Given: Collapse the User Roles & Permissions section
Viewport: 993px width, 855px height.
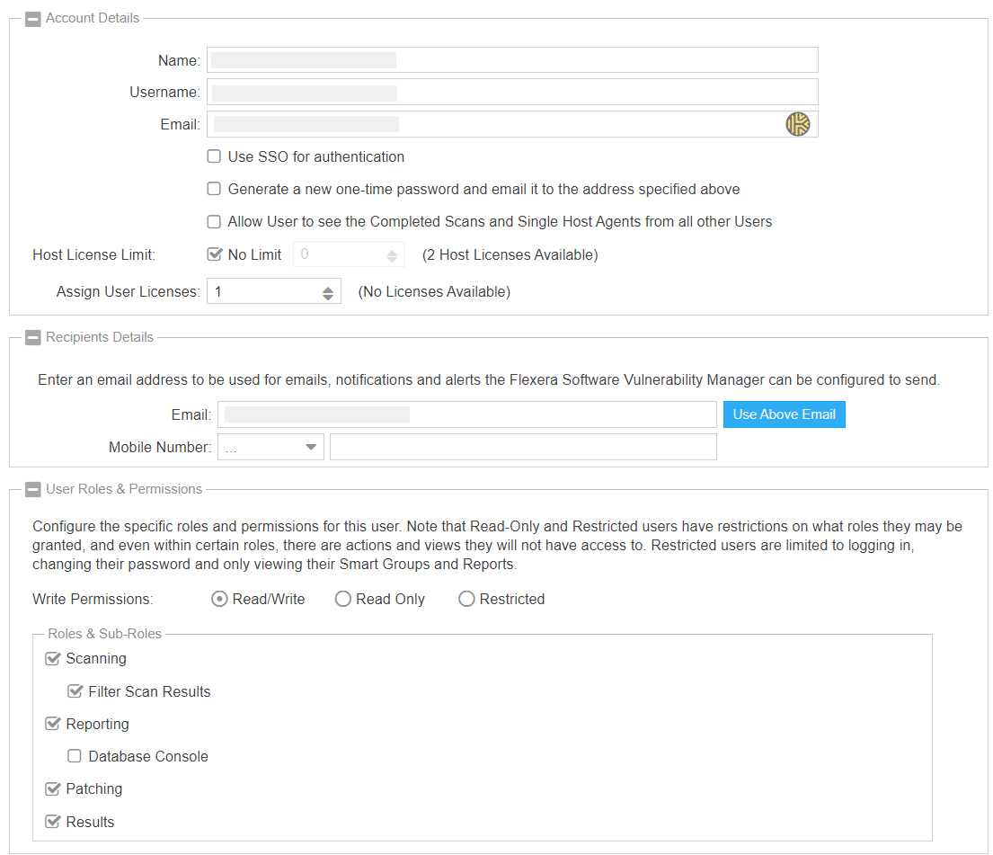Looking at the screenshot, I should pos(33,490).
